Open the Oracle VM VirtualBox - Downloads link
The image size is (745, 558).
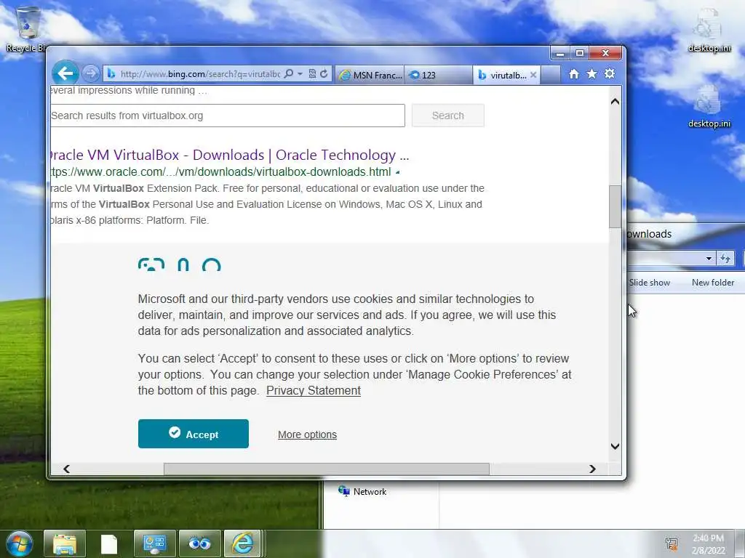click(x=229, y=155)
